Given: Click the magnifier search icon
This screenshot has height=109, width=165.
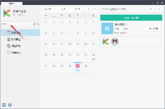Looking at the screenshot, I should pyautogui.click(x=38, y=24).
